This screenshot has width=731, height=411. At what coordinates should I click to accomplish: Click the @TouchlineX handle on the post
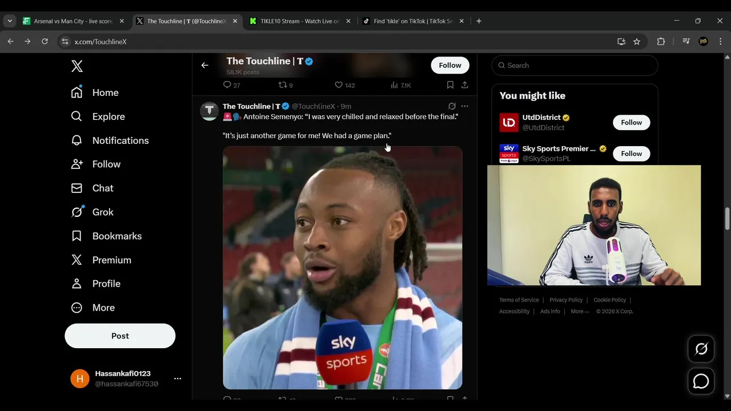(313, 106)
